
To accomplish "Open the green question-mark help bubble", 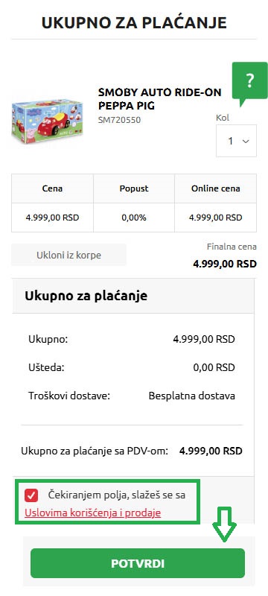I will click(x=250, y=83).
